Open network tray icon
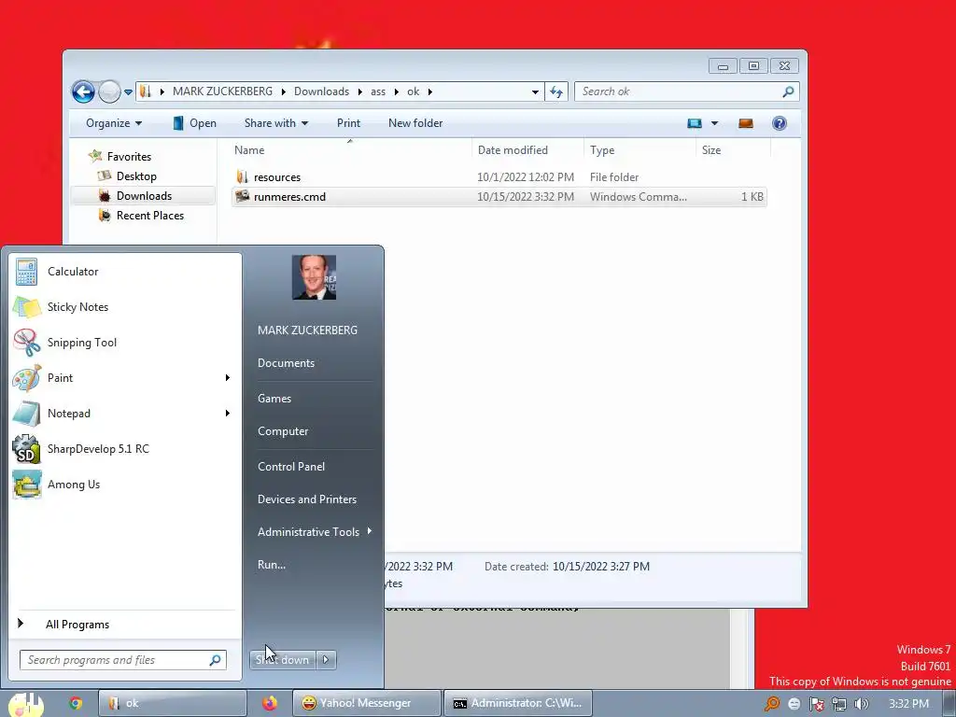Image resolution: width=956 pixels, height=717 pixels. (x=839, y=704)
